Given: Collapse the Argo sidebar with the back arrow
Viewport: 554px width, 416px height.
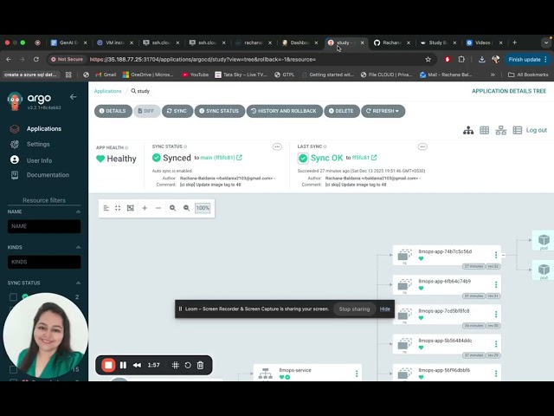Looking at the screenshot, I should [73, 97].
